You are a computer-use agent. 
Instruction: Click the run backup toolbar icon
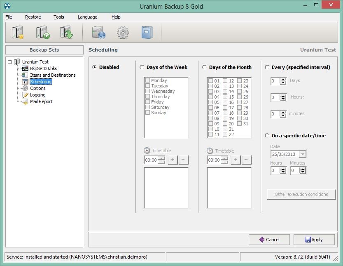[43, 32]
